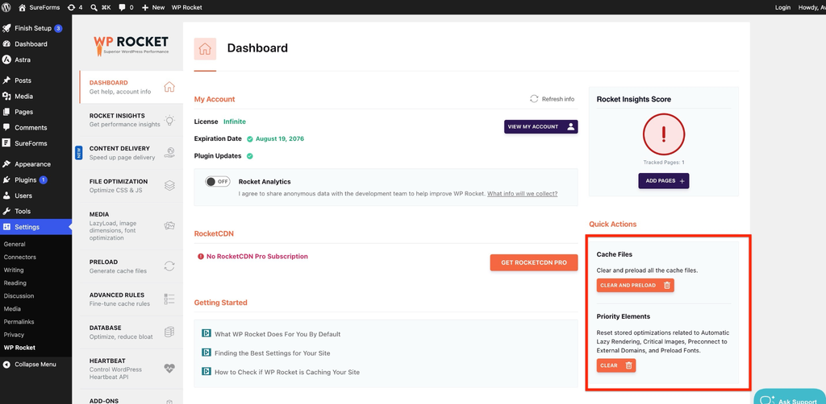
Task: Open Finish Setup in sidebar
Action: (x=35, y=28)
